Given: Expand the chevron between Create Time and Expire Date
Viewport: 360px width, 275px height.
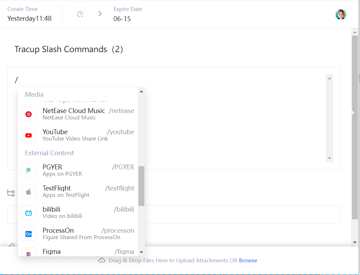Looking at the screenshot, I should (x=100, y=14).
